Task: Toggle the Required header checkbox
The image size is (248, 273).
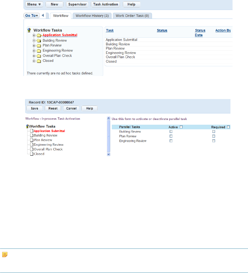Action: (x=229, y=127)
